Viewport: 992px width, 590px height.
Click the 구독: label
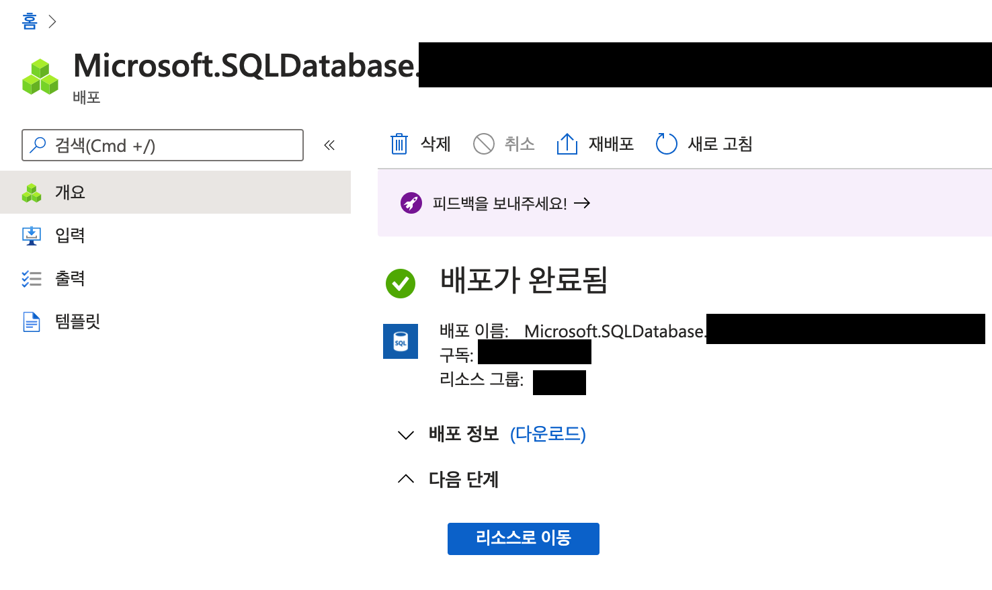pyautogui.click(x=456, y=355)
